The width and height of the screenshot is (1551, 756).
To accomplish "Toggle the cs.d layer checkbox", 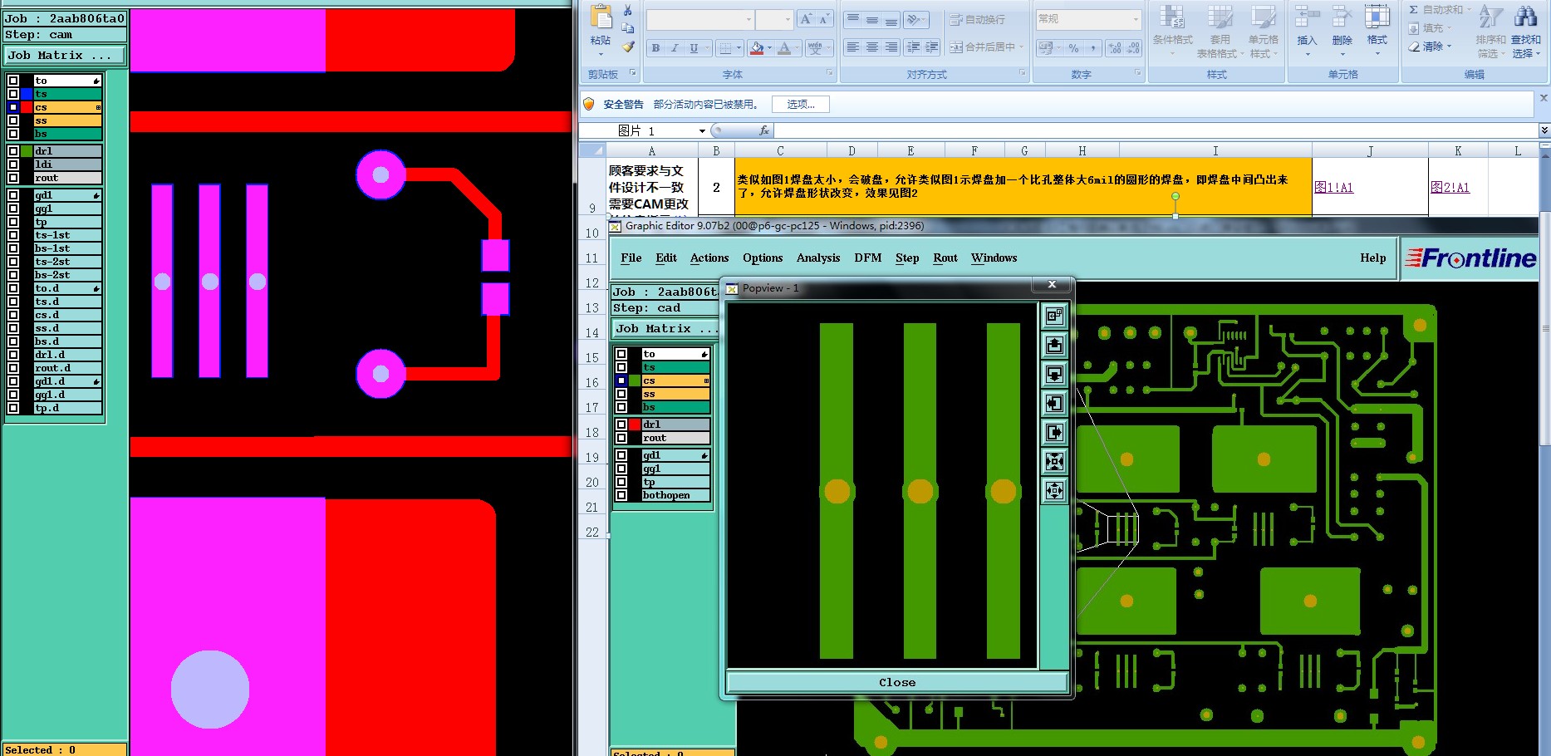I will coord(13,315).
